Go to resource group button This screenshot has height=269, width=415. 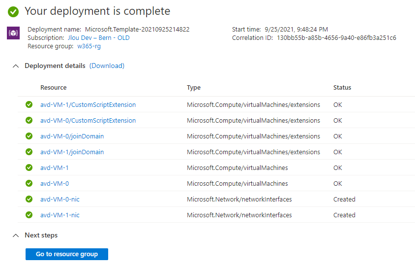pos(67,254)
